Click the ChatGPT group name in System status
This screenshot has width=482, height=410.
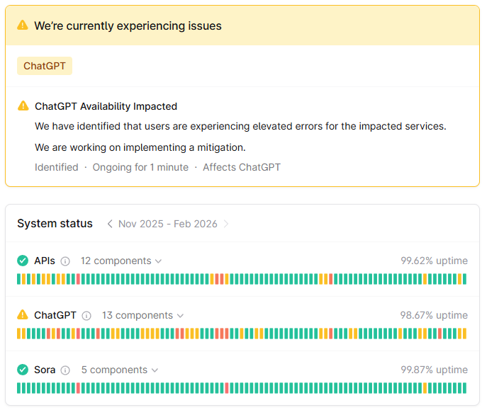pos(55,315)
